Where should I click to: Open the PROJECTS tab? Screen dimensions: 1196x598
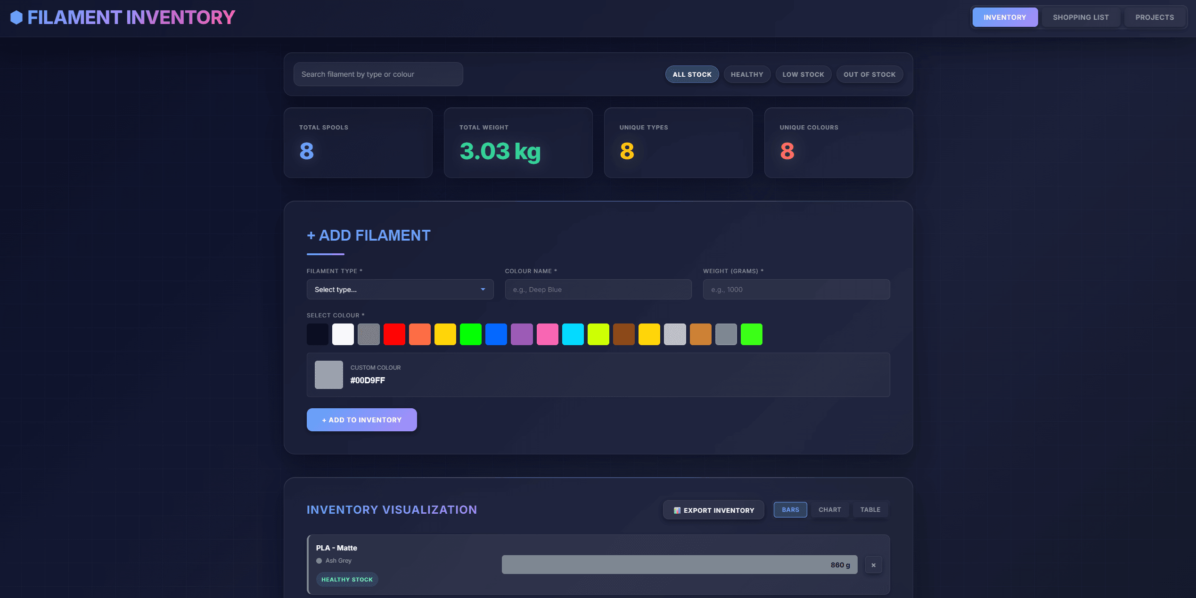tap(1154, 17)
